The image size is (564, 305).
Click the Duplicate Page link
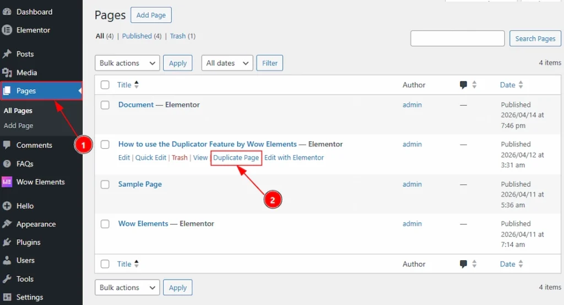click(236, 157)
